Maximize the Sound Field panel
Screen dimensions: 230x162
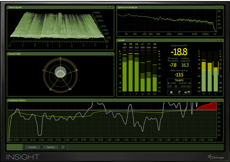112,54
